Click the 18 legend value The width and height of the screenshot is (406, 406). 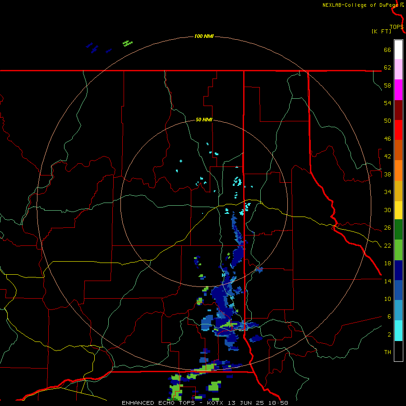coord(388,263)
